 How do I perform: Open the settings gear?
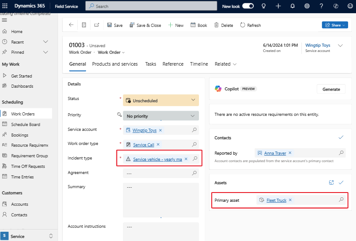point(307,6)
